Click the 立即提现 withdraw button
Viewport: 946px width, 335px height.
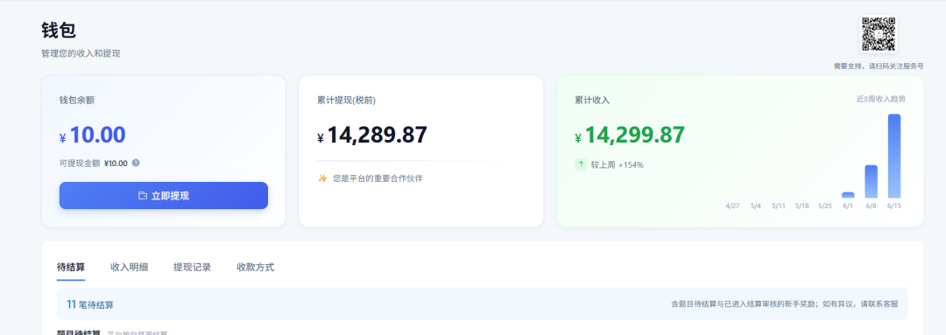[164, 196]
